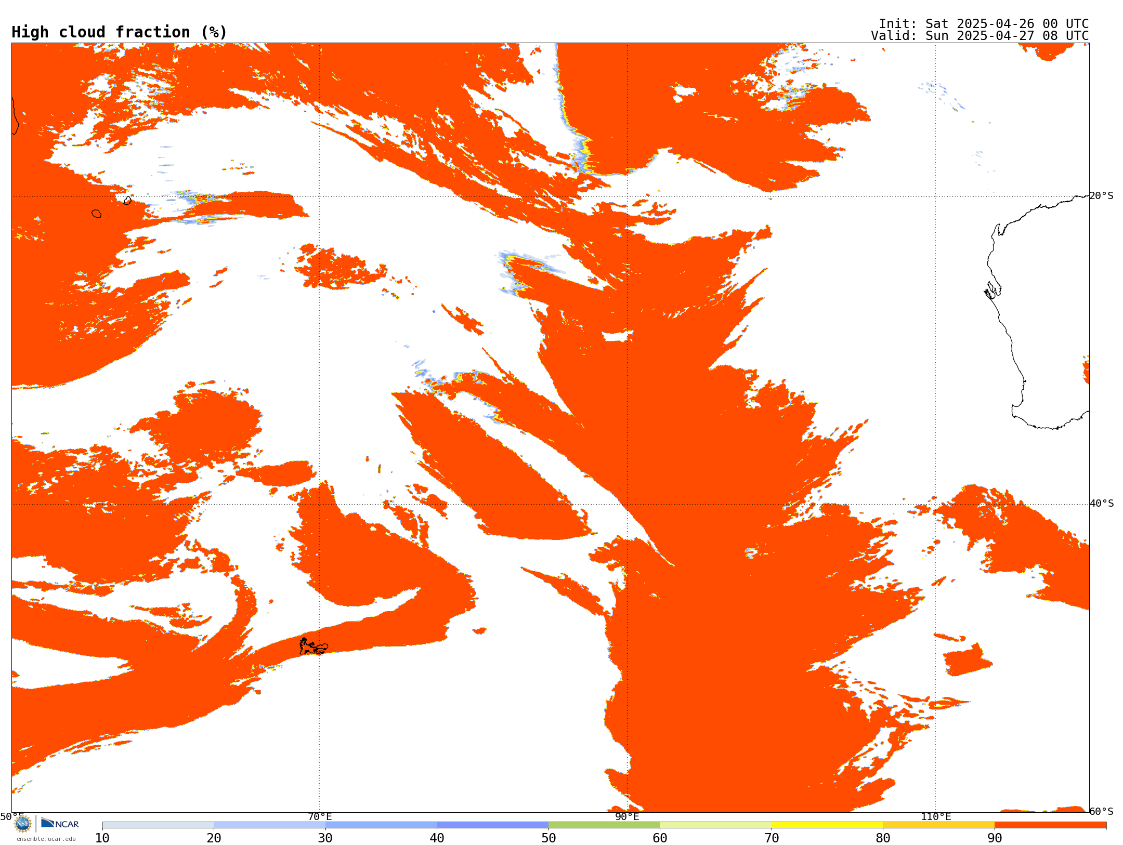Select the 80-90 gold colorbar swatch
1123x845 pixels.
(x=938, y=825)
